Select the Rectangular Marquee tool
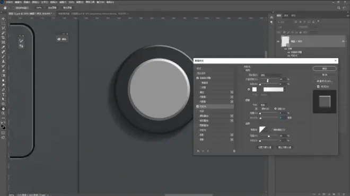The height and width of the screenshot is (196, 350). click(3, 23)
